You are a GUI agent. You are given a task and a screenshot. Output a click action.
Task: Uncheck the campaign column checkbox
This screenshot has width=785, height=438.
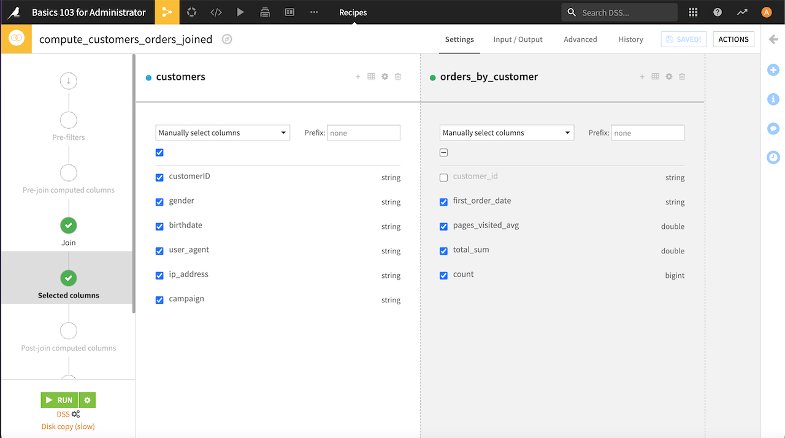159,299
